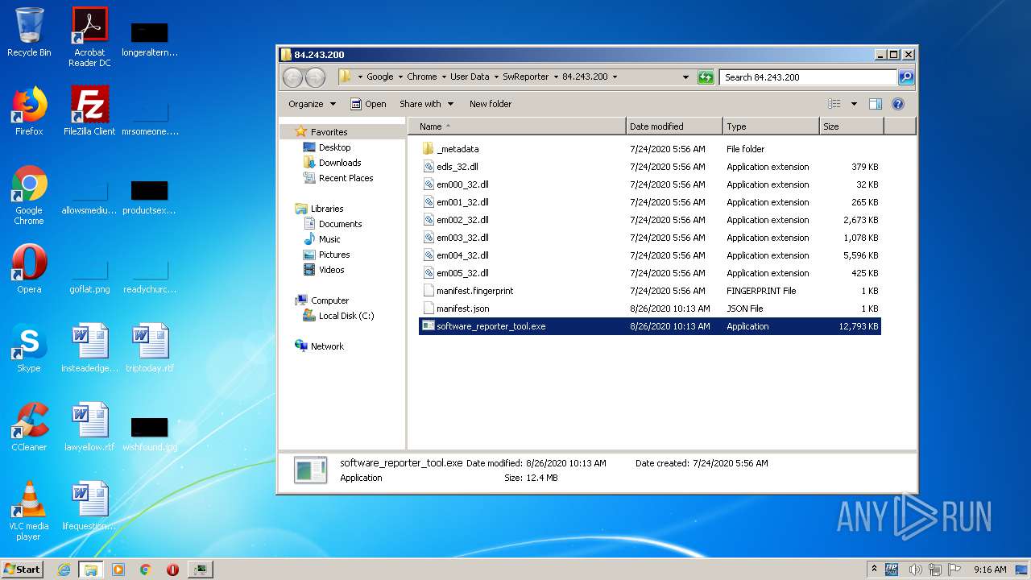Open Google Chrome desktop shortcut
1031x580 pixels.
pos(29,195)
